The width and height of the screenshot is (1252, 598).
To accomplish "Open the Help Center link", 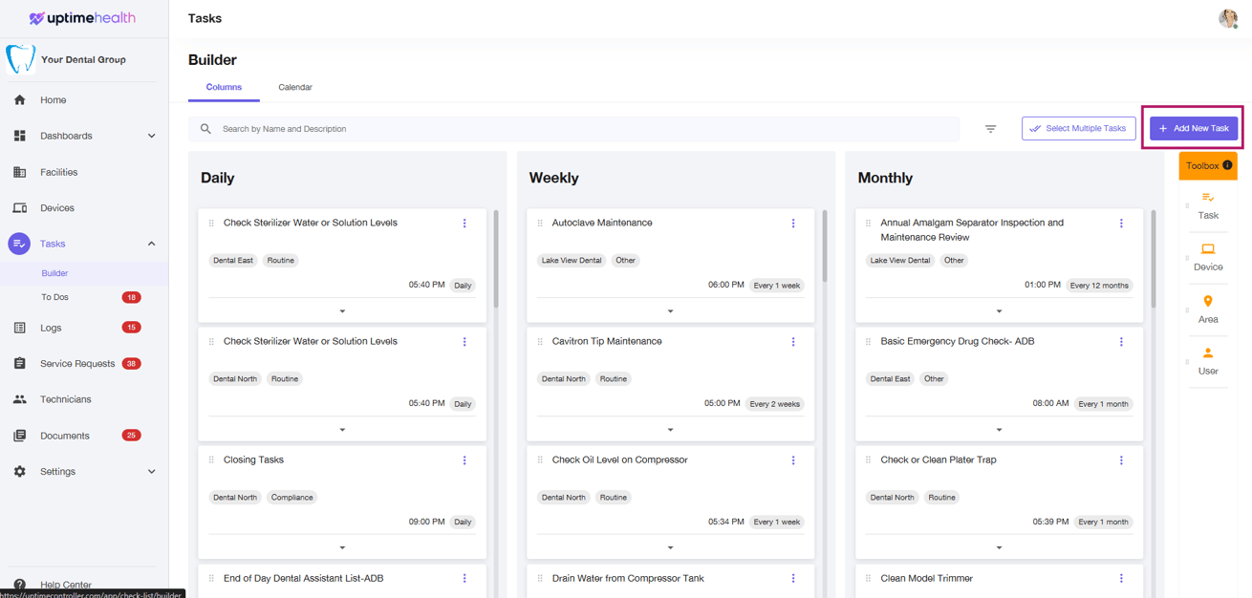I will [x=66, y=585].
